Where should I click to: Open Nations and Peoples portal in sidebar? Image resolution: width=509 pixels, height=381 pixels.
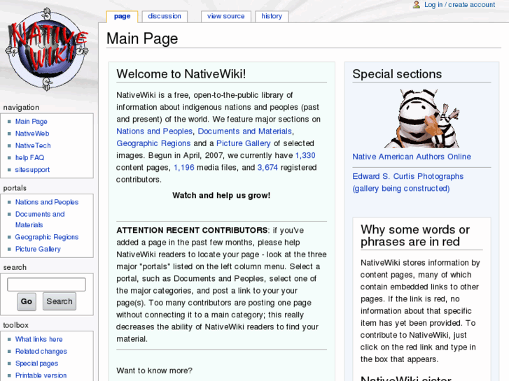(47, 202)
